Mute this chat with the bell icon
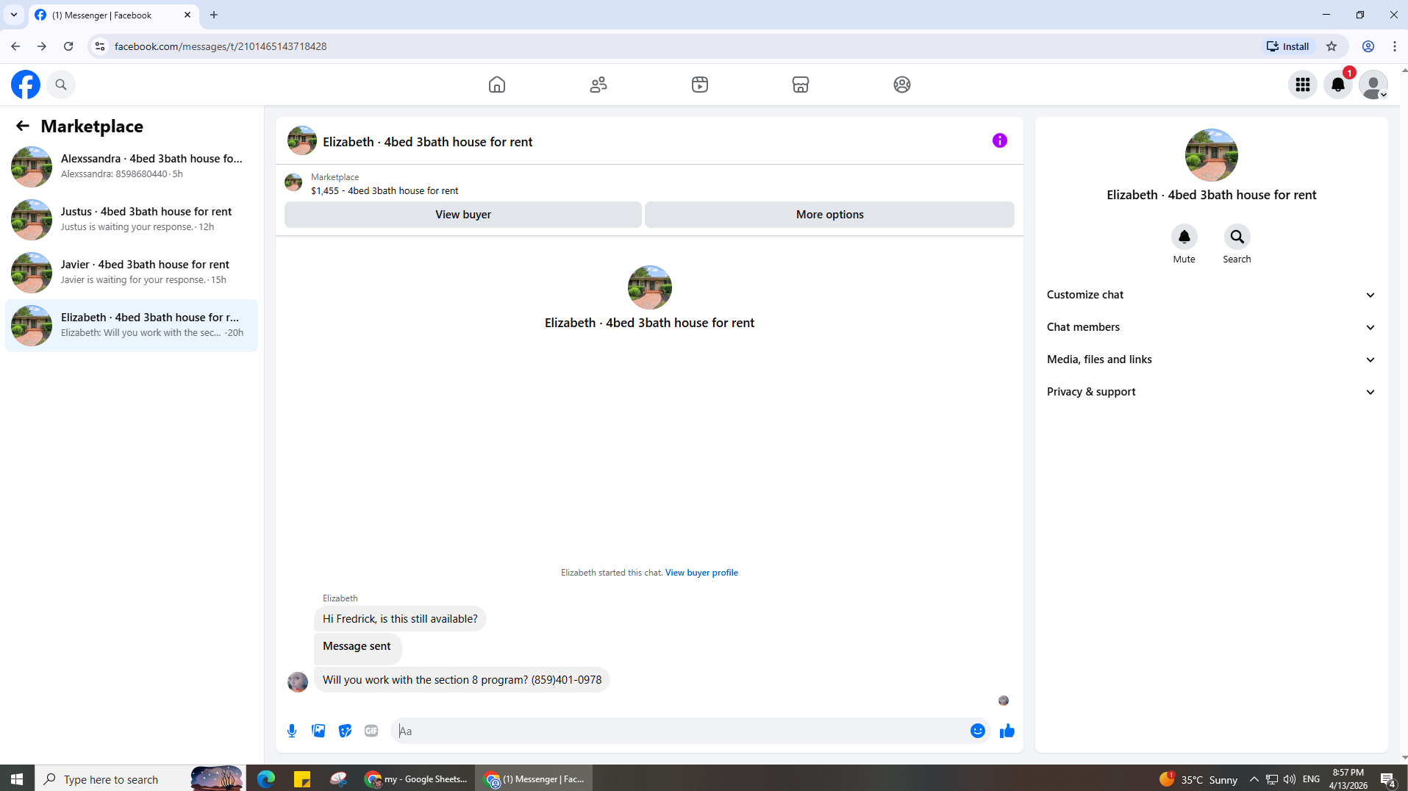 coord(1184,237)
